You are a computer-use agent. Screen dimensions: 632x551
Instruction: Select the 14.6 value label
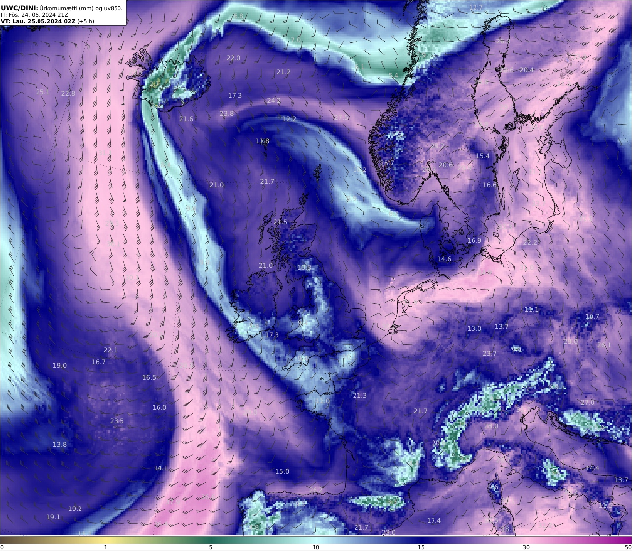(x=444, y=259)
